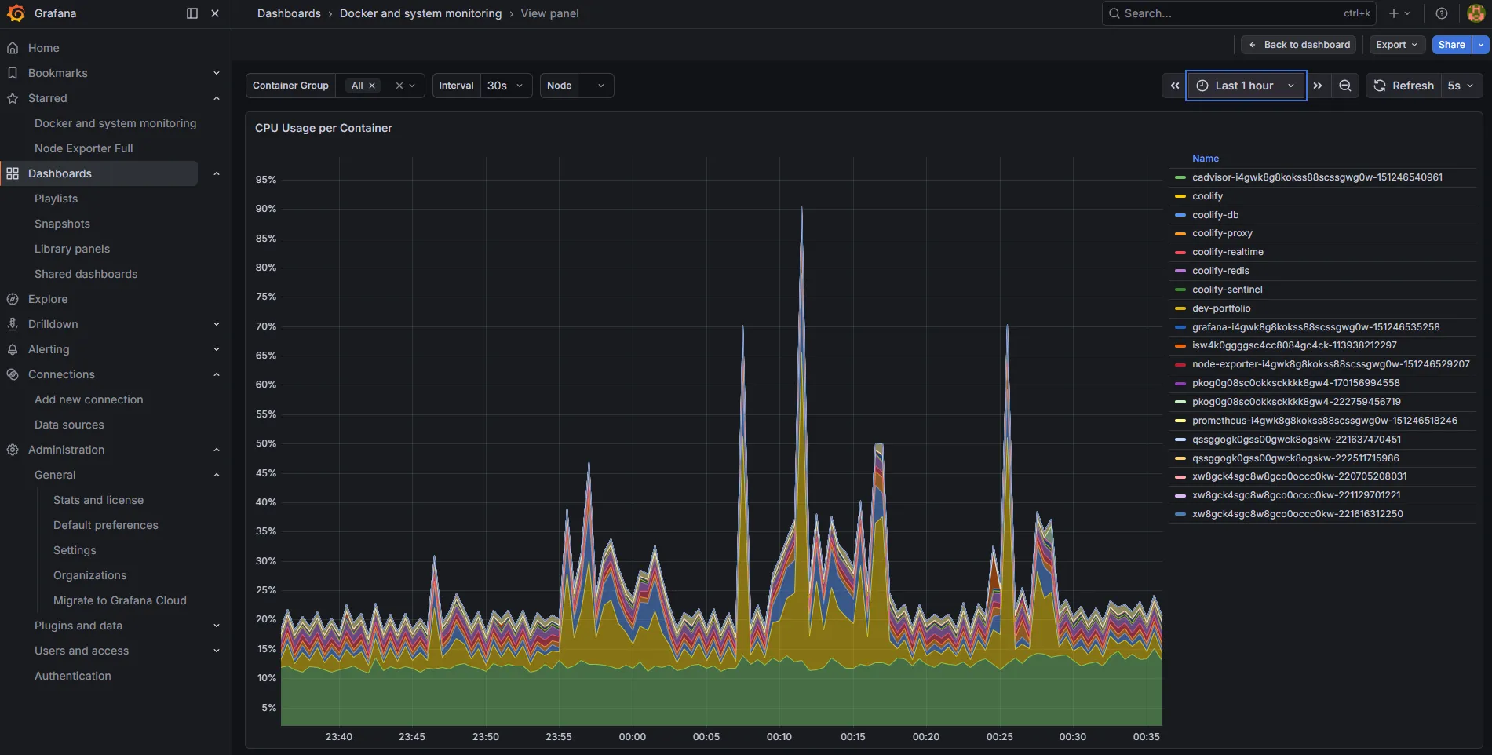Click the Bookmarks icon in sidebar
This screenshot has height=755, width=1492.
tap(13, 73)
